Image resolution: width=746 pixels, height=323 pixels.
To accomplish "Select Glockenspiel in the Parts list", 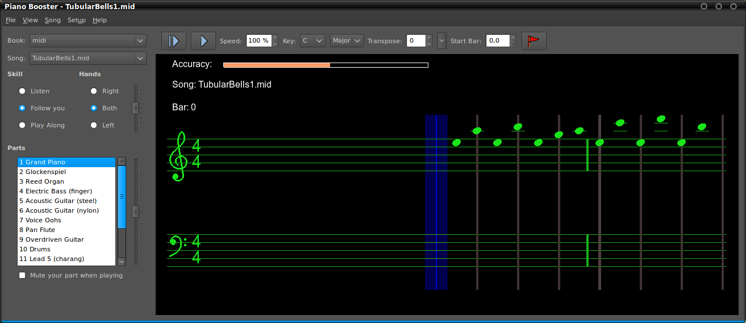I will click(43, 172).
